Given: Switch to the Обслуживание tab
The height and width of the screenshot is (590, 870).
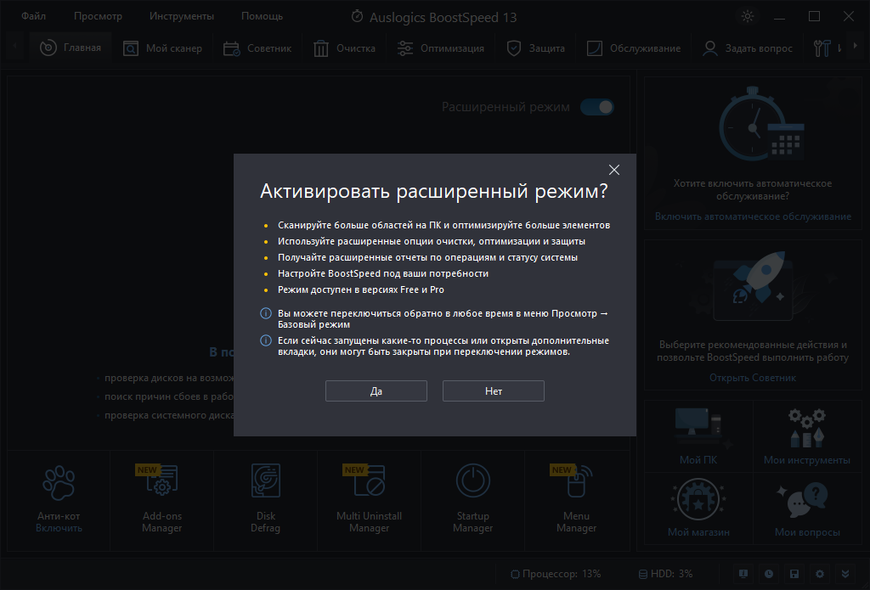Looking at the screenshot, I should click(634, 48).
